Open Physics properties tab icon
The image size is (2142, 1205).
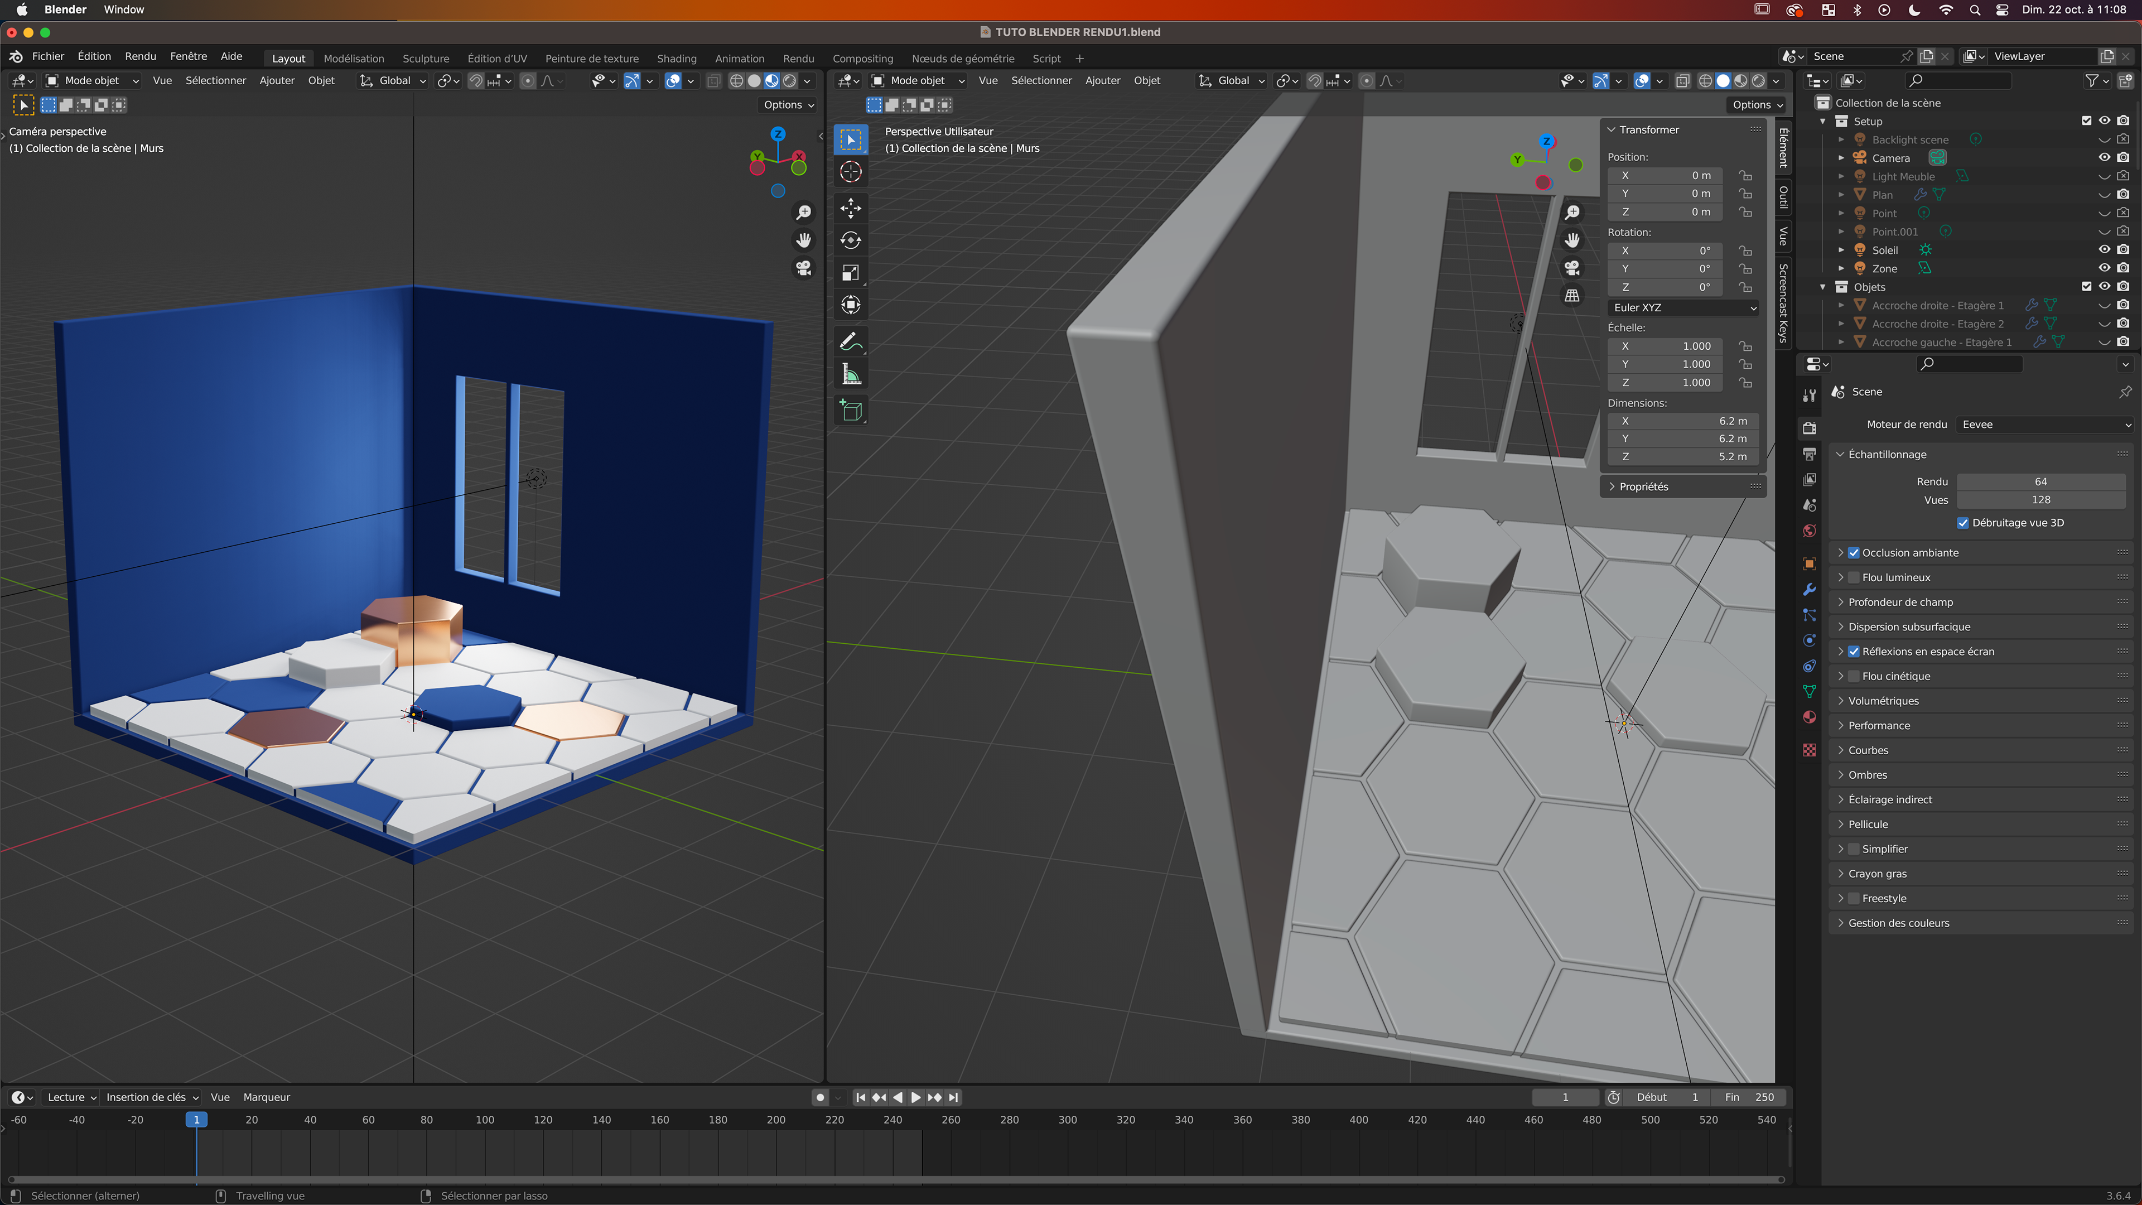pos(1810,640)
